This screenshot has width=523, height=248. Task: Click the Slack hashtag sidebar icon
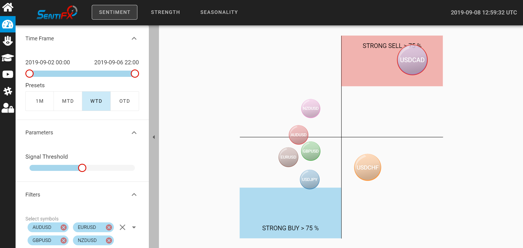[8, 91]
